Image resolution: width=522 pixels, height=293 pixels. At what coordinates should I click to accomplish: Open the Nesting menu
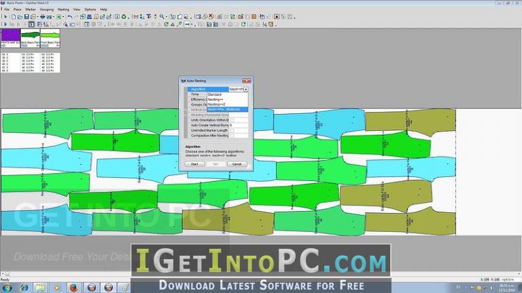(63, 9)
